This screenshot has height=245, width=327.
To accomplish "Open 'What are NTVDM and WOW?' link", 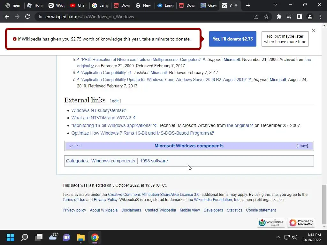I will (103, 118).
